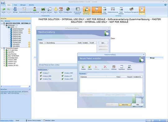
Task: Open the help icon at top right
Action: point(166,5)
